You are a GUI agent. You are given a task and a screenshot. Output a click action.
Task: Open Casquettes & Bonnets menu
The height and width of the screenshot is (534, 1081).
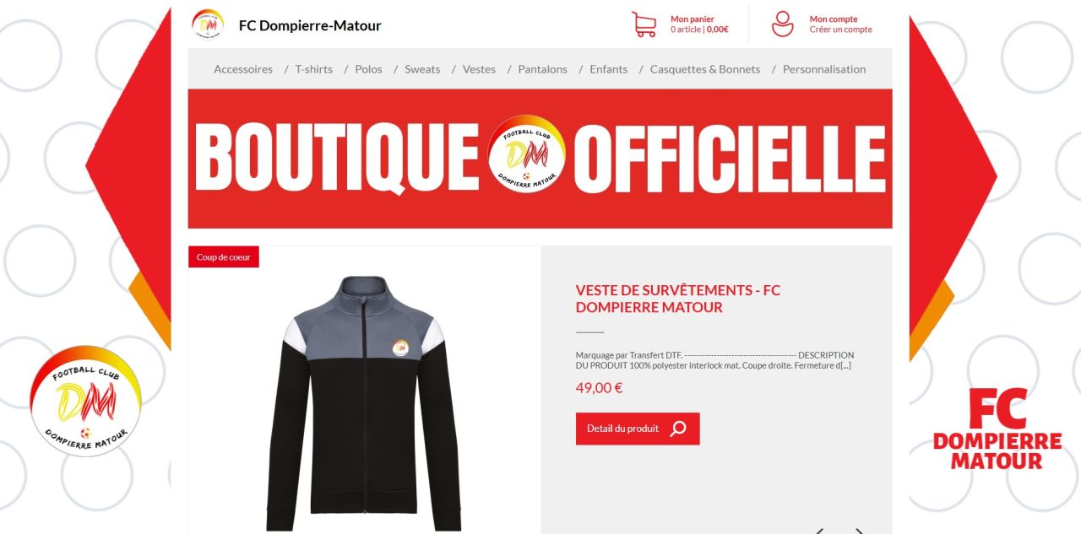point(705,69)
